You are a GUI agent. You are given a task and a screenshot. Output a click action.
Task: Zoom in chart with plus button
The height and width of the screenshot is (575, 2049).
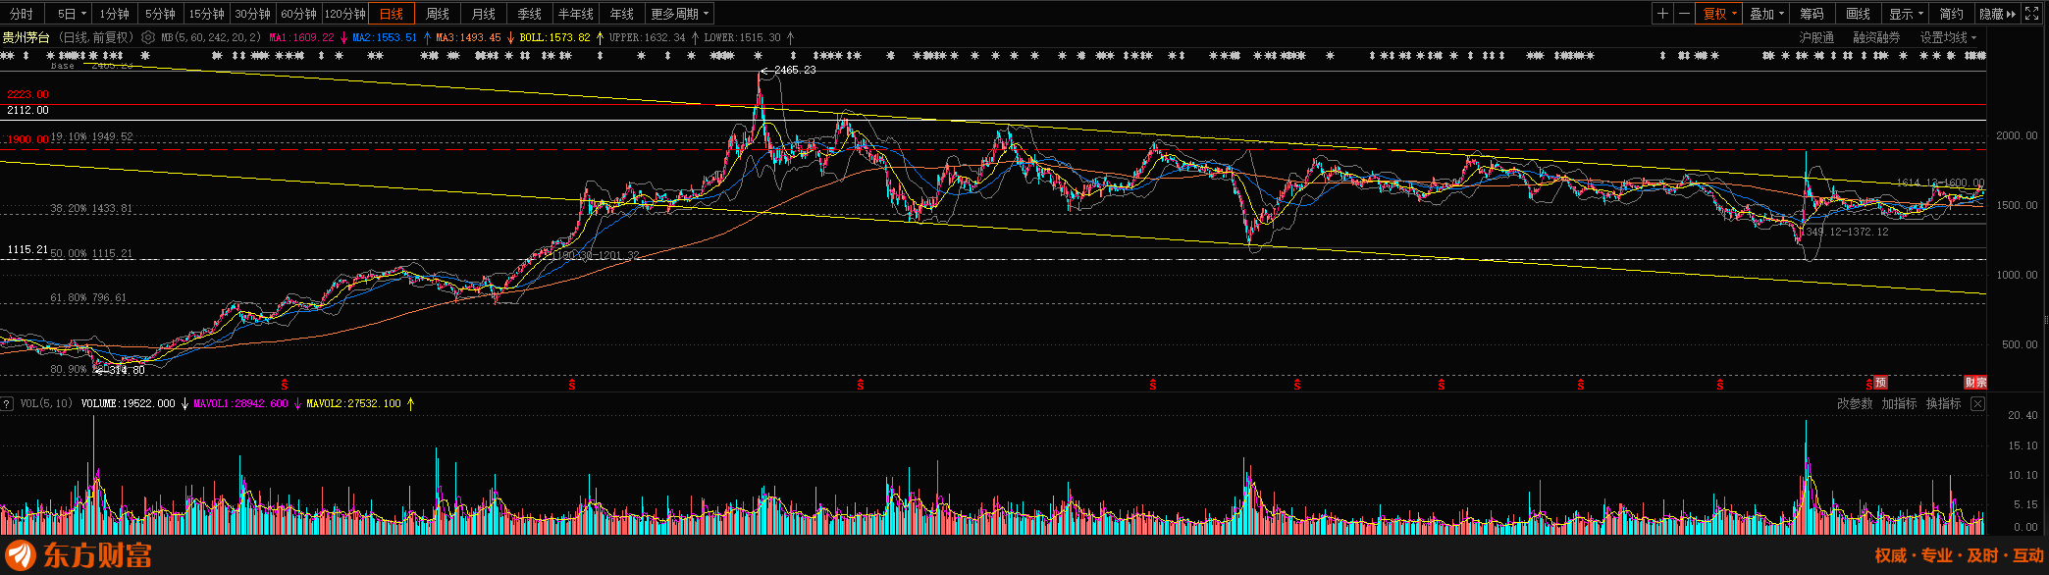click(1662, 14)
